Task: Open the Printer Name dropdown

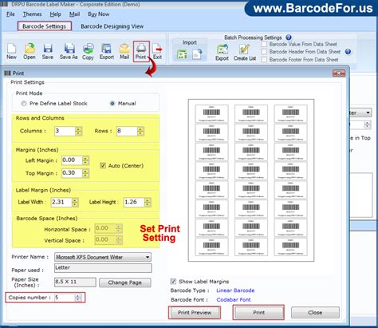Action: pos(148,257)
